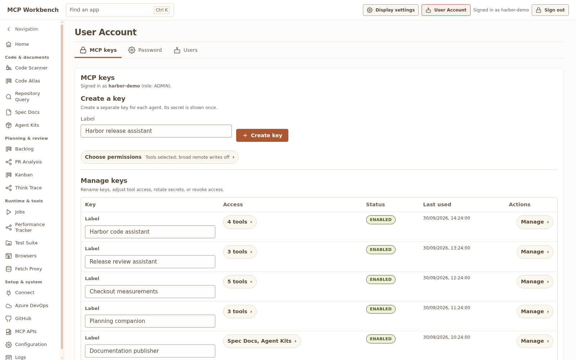Select the Test Suite icon
The width and height of the screenshot is (576, 360).
click(x=9, y=243)
